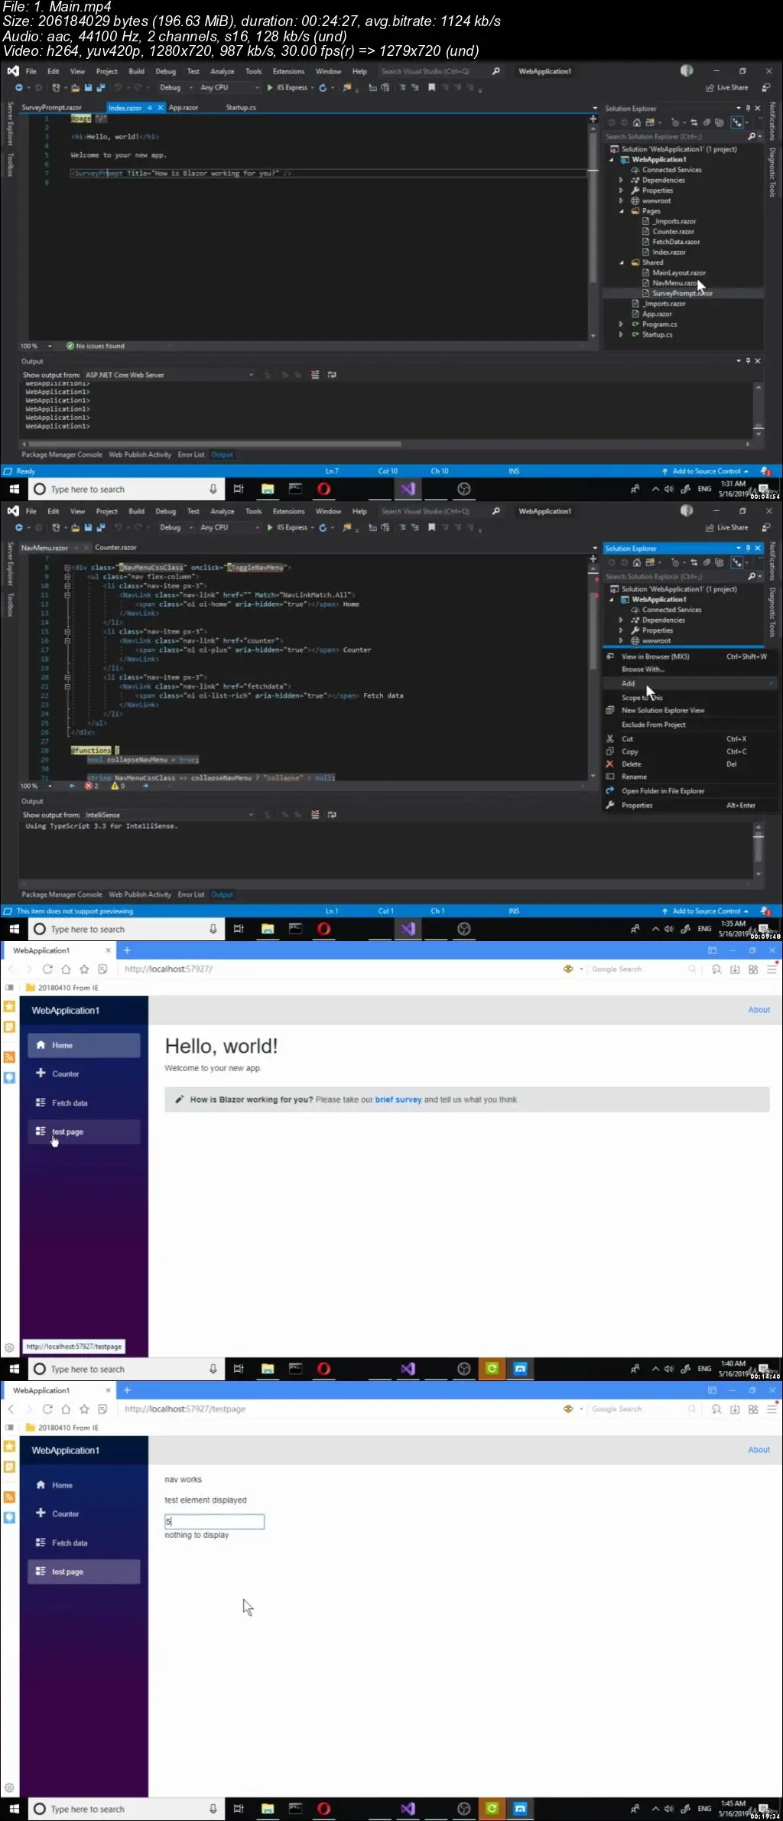Click the reload icon beside the localhost:57927/ address
Image resolution: width=783 pixels, height=1821 pixels.
click(47, 969)
